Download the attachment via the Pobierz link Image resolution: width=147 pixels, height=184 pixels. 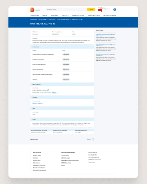(54, 93)
